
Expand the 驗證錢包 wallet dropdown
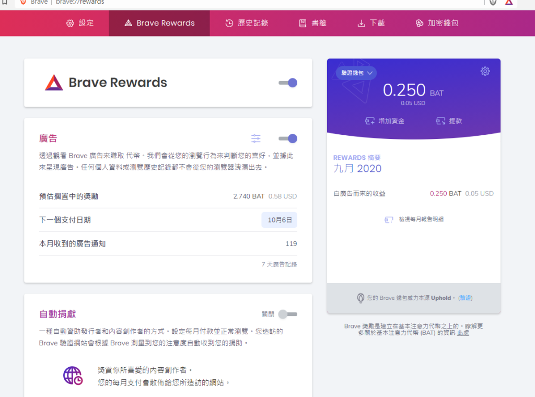[x=356, y=73]
